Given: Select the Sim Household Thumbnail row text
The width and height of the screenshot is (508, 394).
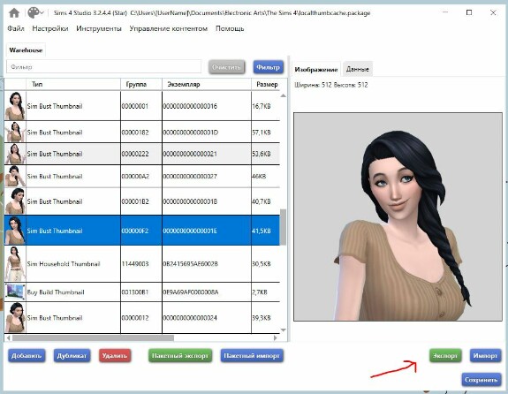Looking at the screenshot, I should click(x=64, y=264).
